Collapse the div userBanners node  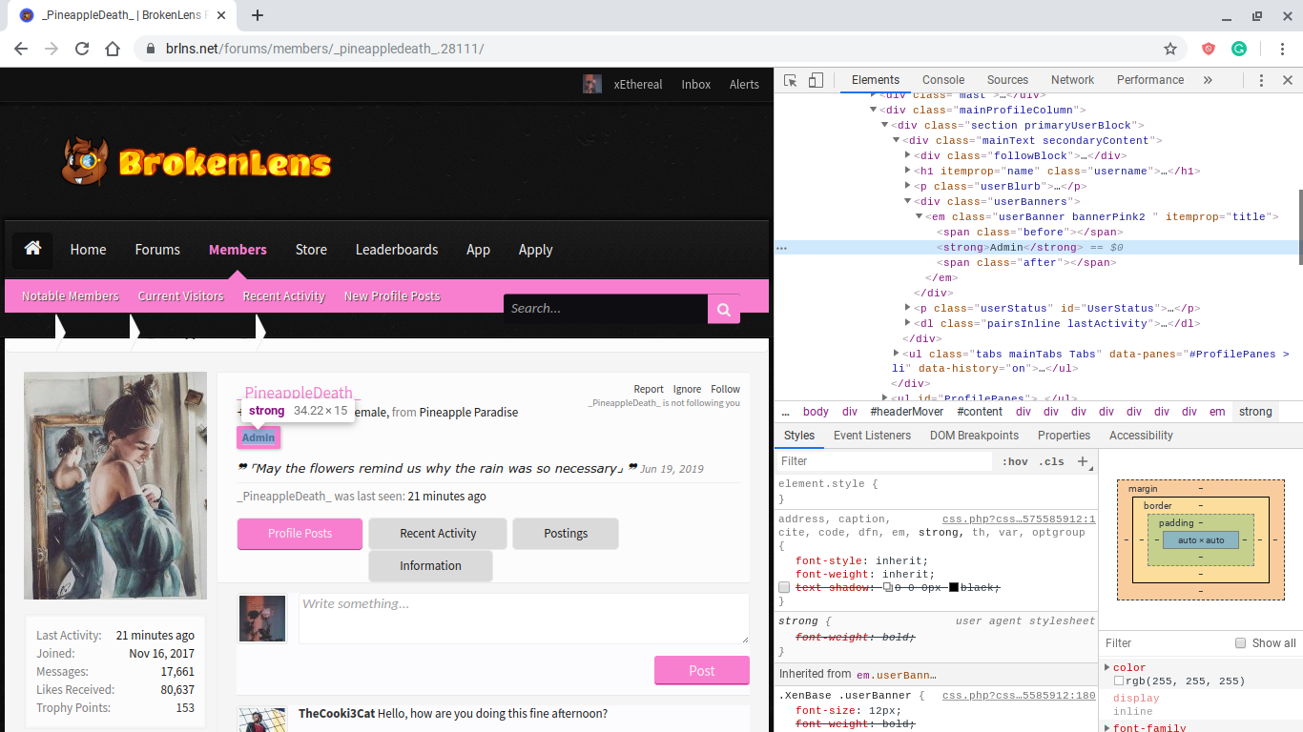(x=907, y=201)
